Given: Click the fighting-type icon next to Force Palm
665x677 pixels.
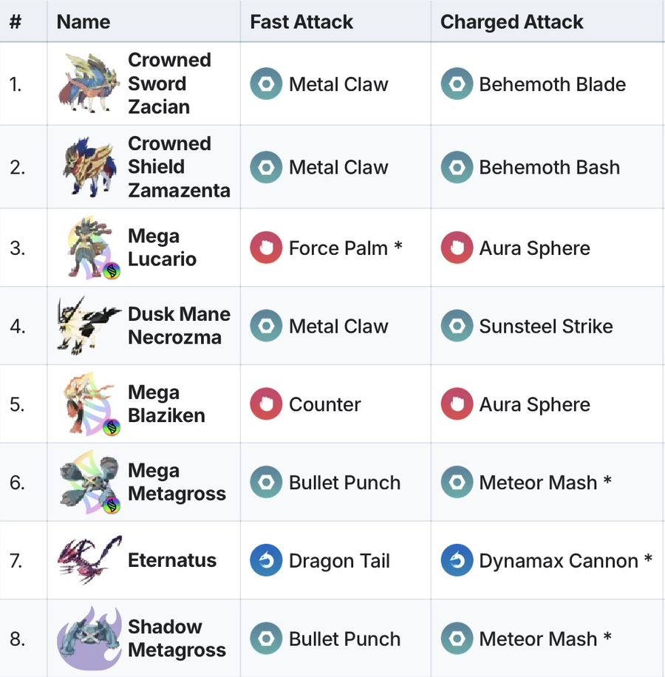Looking at the screenshot, I should click(x=266, y=248).
